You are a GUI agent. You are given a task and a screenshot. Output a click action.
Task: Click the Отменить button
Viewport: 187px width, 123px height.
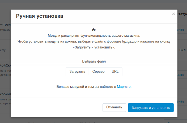tap(114, 107)
